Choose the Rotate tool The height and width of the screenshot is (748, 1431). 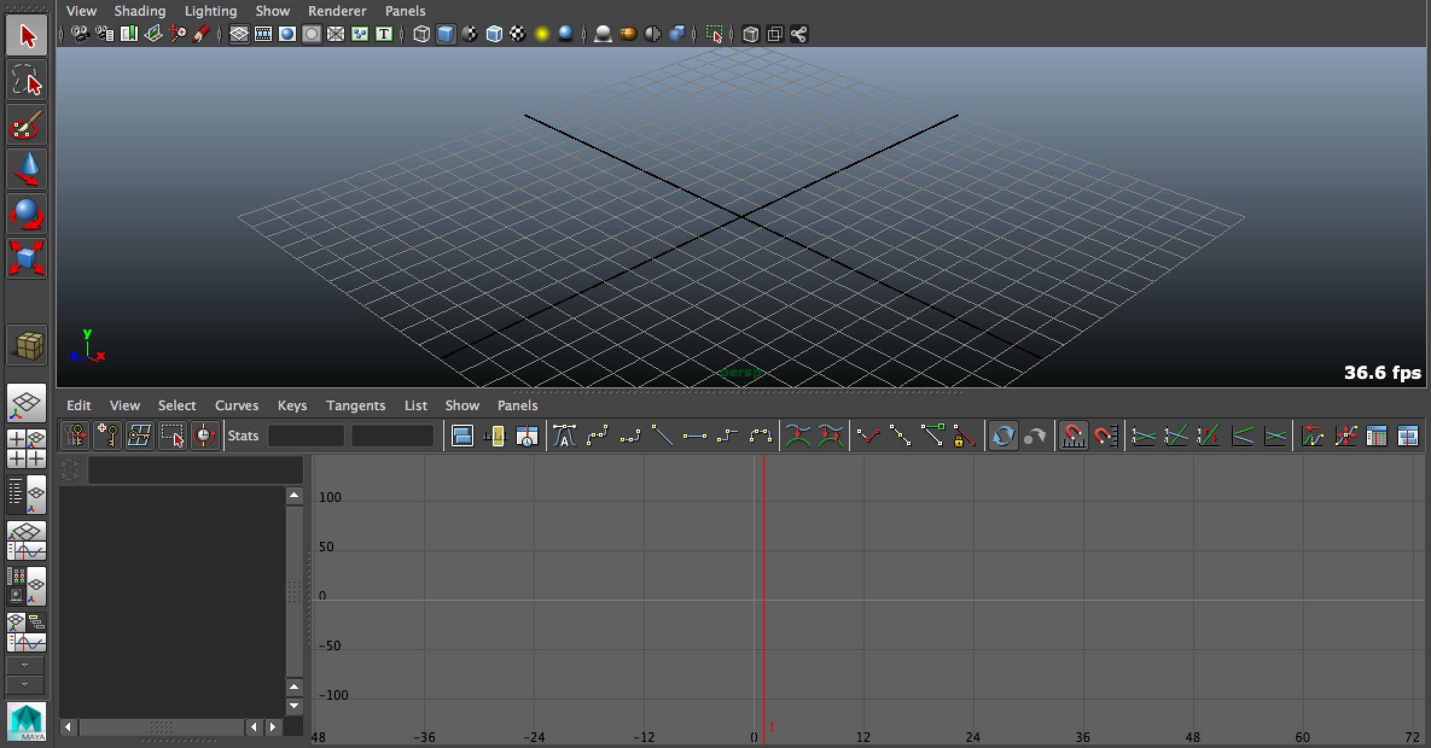27,214
